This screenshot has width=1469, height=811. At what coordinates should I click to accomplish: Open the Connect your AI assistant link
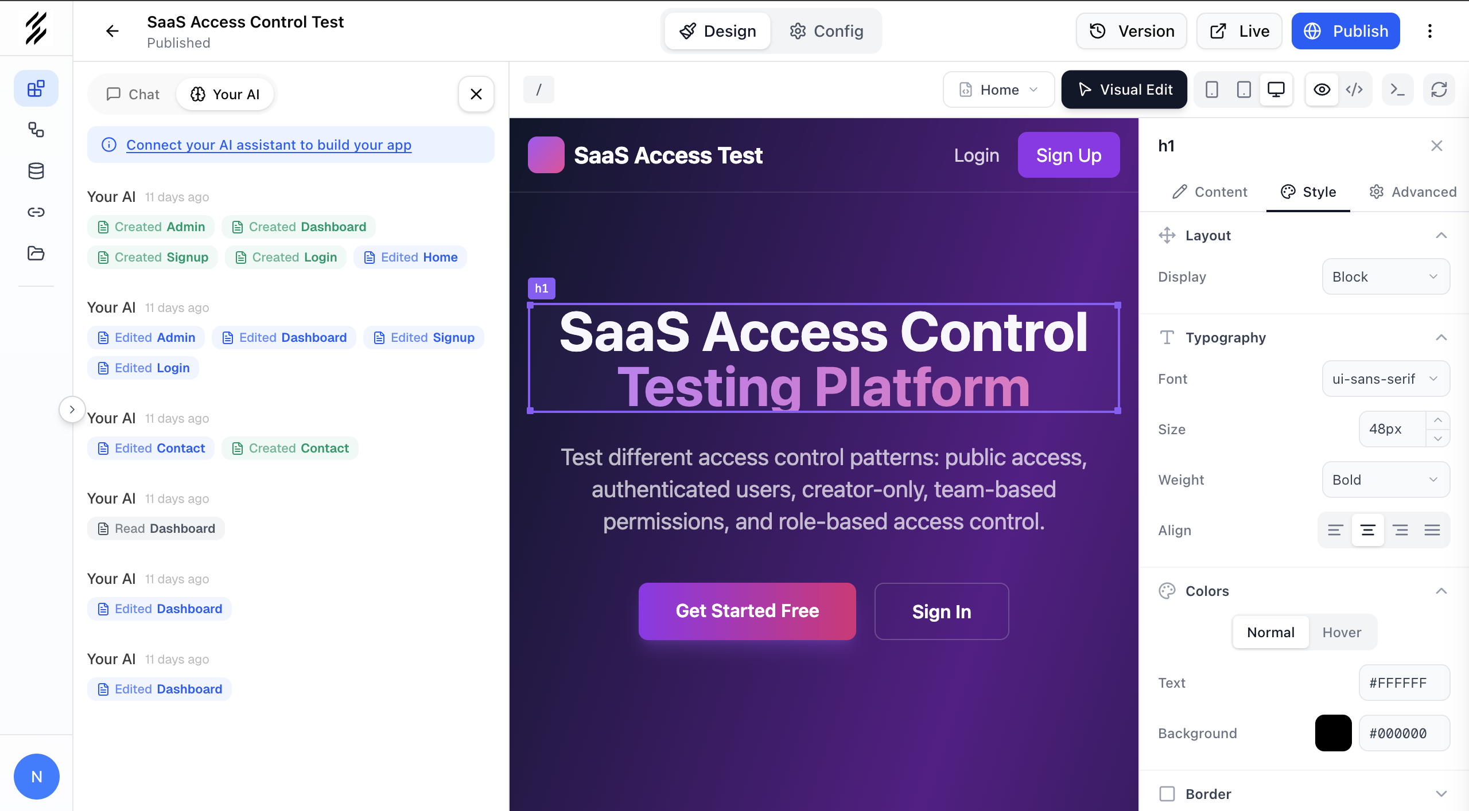(x=269, y=145)
